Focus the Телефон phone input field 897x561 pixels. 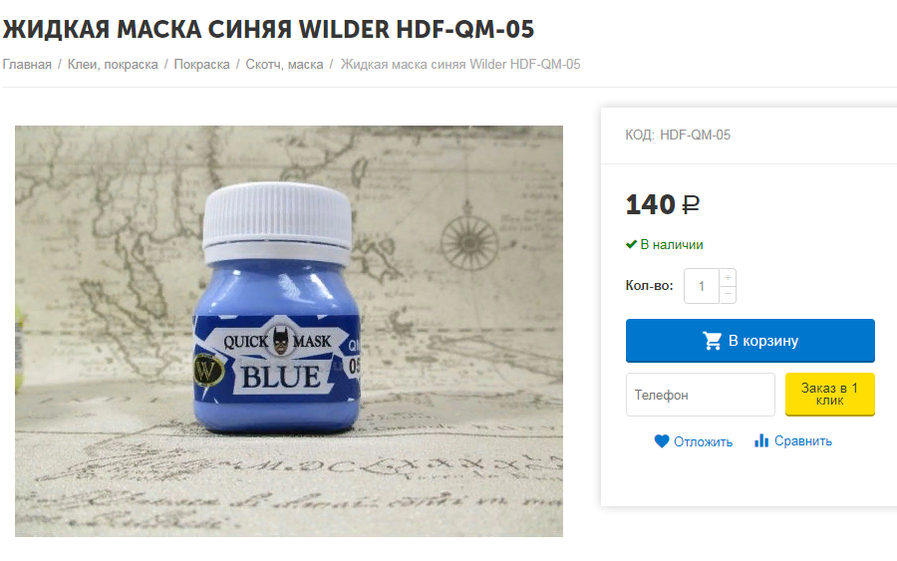point(701,395)
